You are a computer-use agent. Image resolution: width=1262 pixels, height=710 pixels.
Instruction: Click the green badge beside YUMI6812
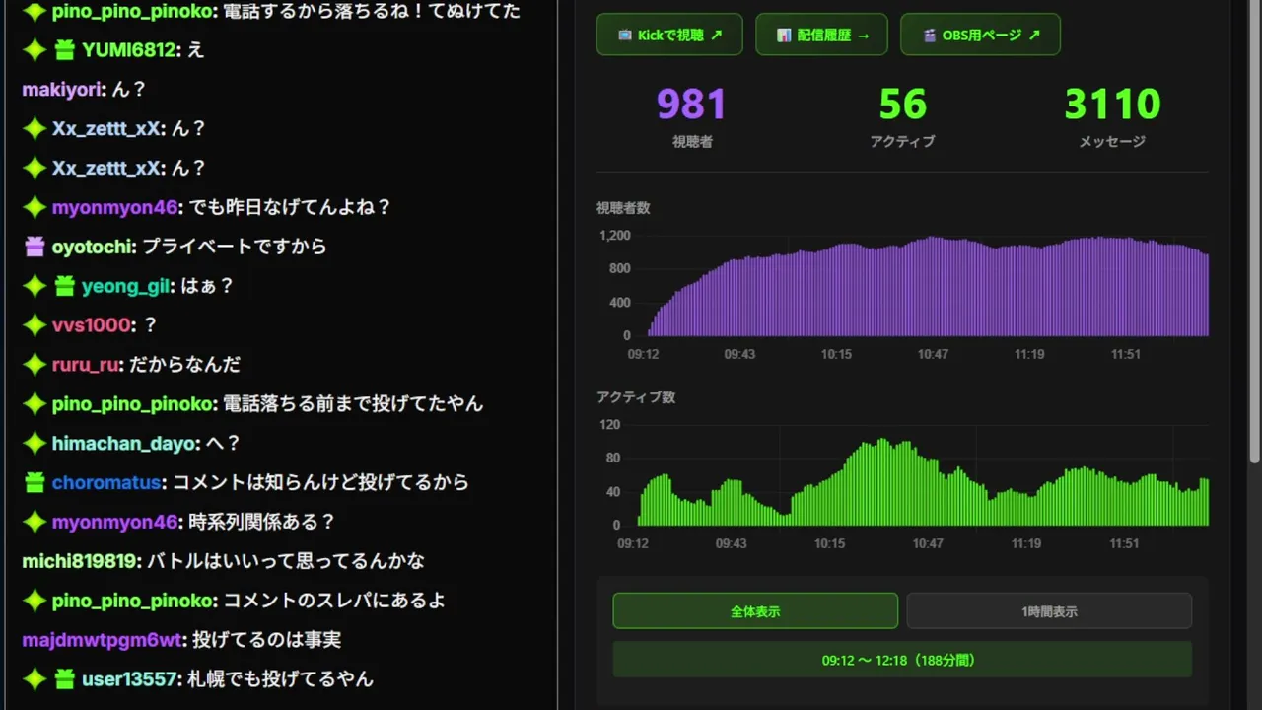(35, 49)
